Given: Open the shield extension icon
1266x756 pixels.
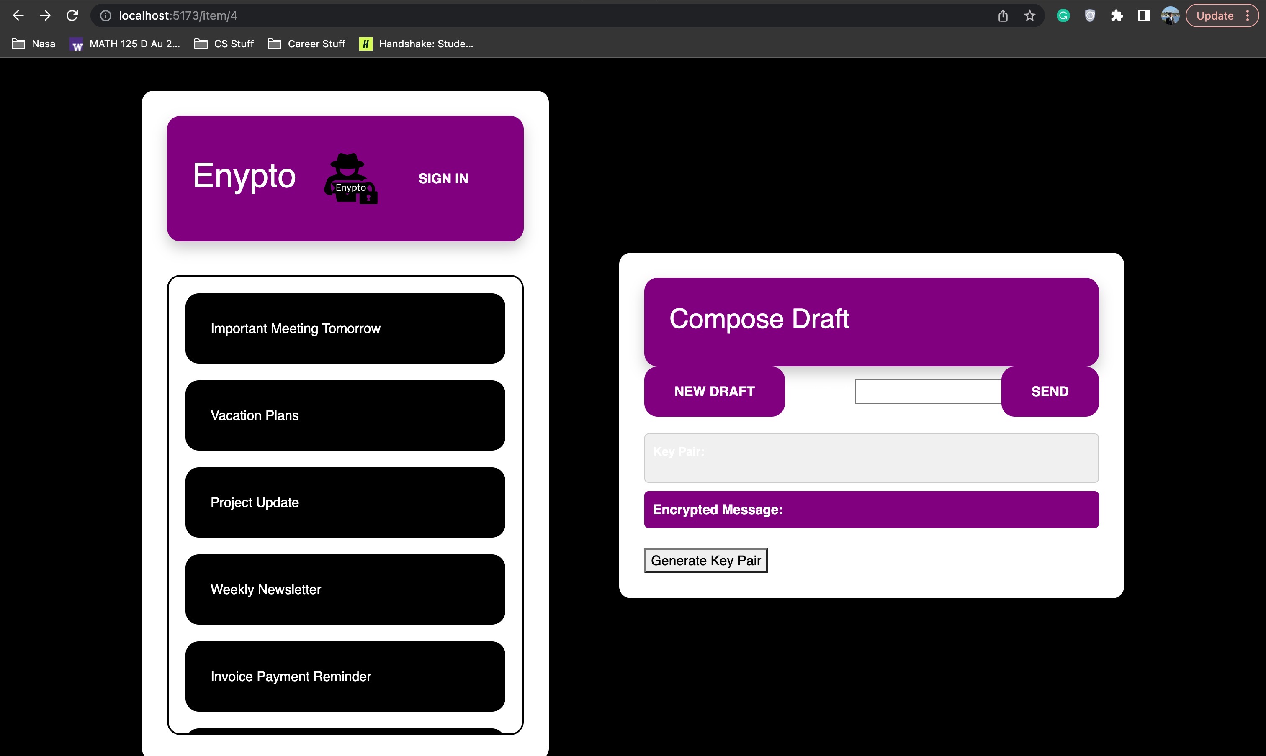Looking at the screenshot, I should pos(1090,16).
